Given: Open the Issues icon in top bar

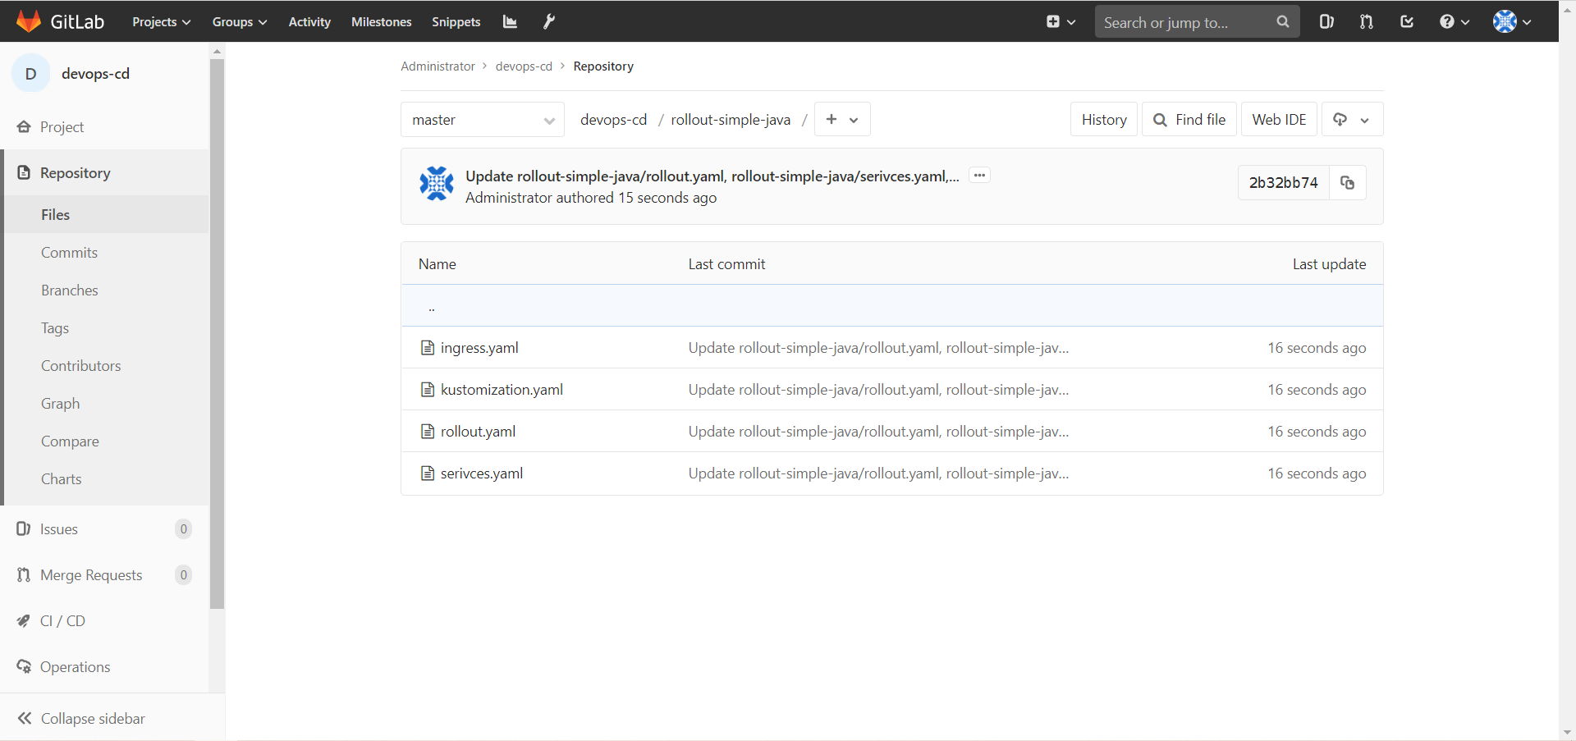Looking at the screenshot, I should 1326,21.
